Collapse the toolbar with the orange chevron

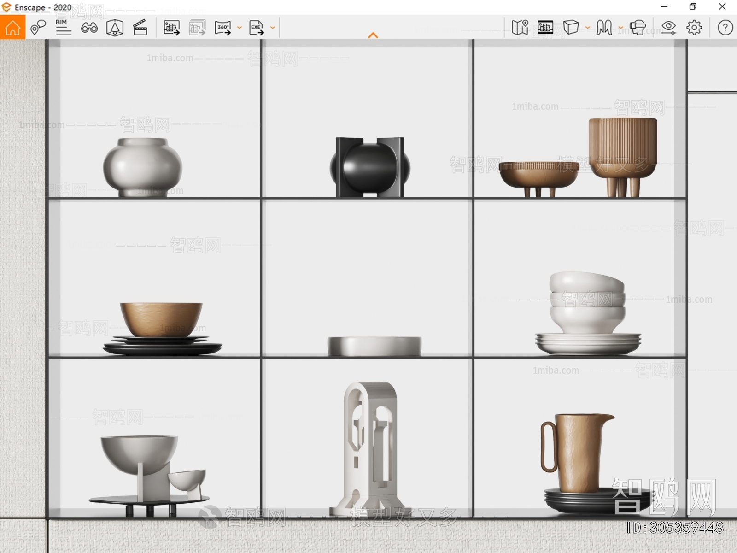373,35
